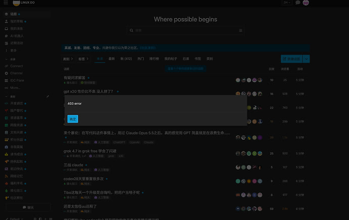This screenshot has height=220, width=349.
Task: Click the new topic button
Action: 291,59
